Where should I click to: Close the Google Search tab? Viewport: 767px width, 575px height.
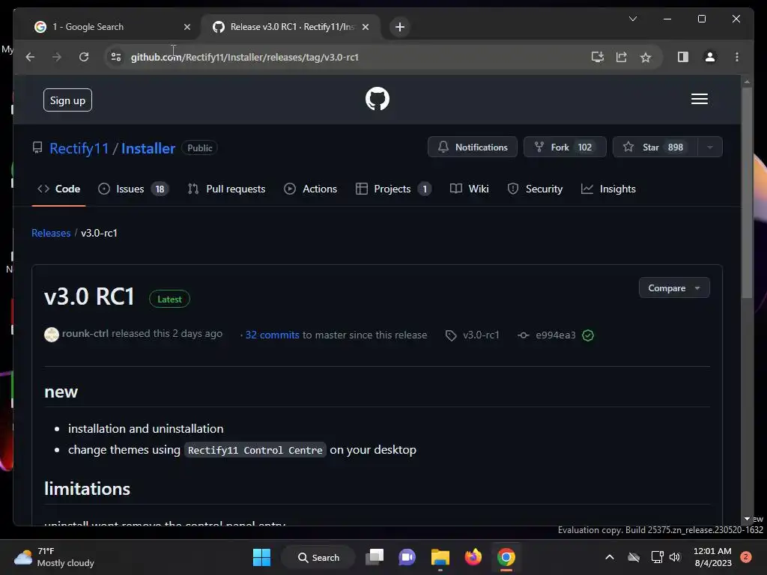point(187,27)
